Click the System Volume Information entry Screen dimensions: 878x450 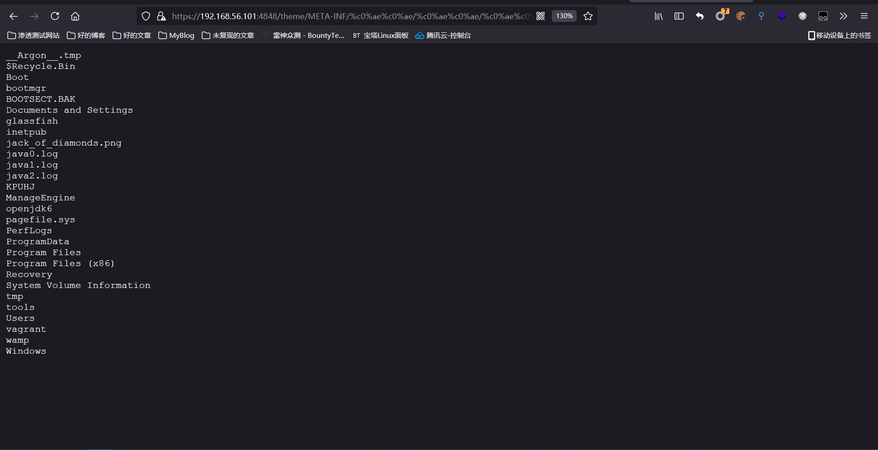[78, 286]
